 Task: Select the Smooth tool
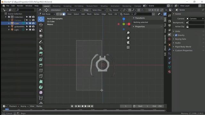(41, 93)
